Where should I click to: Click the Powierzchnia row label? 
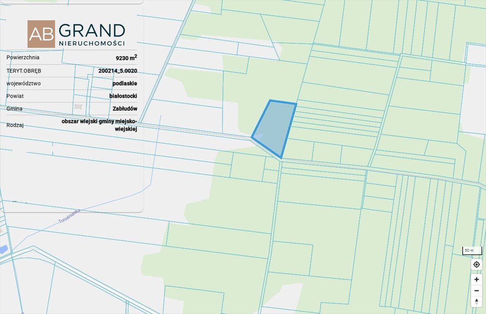click(x=23, y=57)
